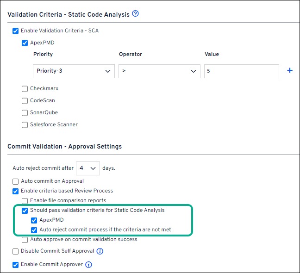This screenshot has width=300, height=273.
Task: Open the Operator dropdown
Action: click(x=159, y=71)
